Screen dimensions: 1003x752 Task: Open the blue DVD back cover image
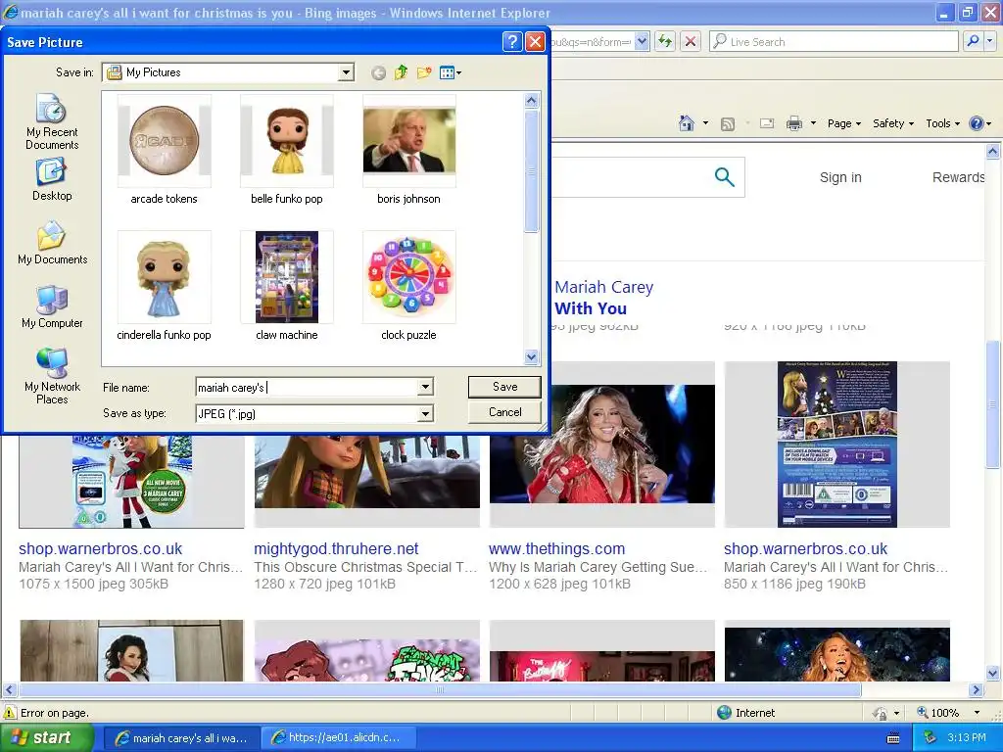pos(837,445)
